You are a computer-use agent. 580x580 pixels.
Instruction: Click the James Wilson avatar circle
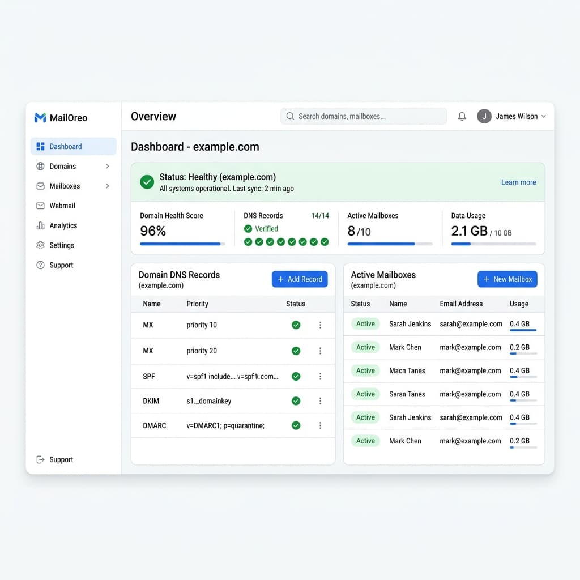tap(484, 116)
